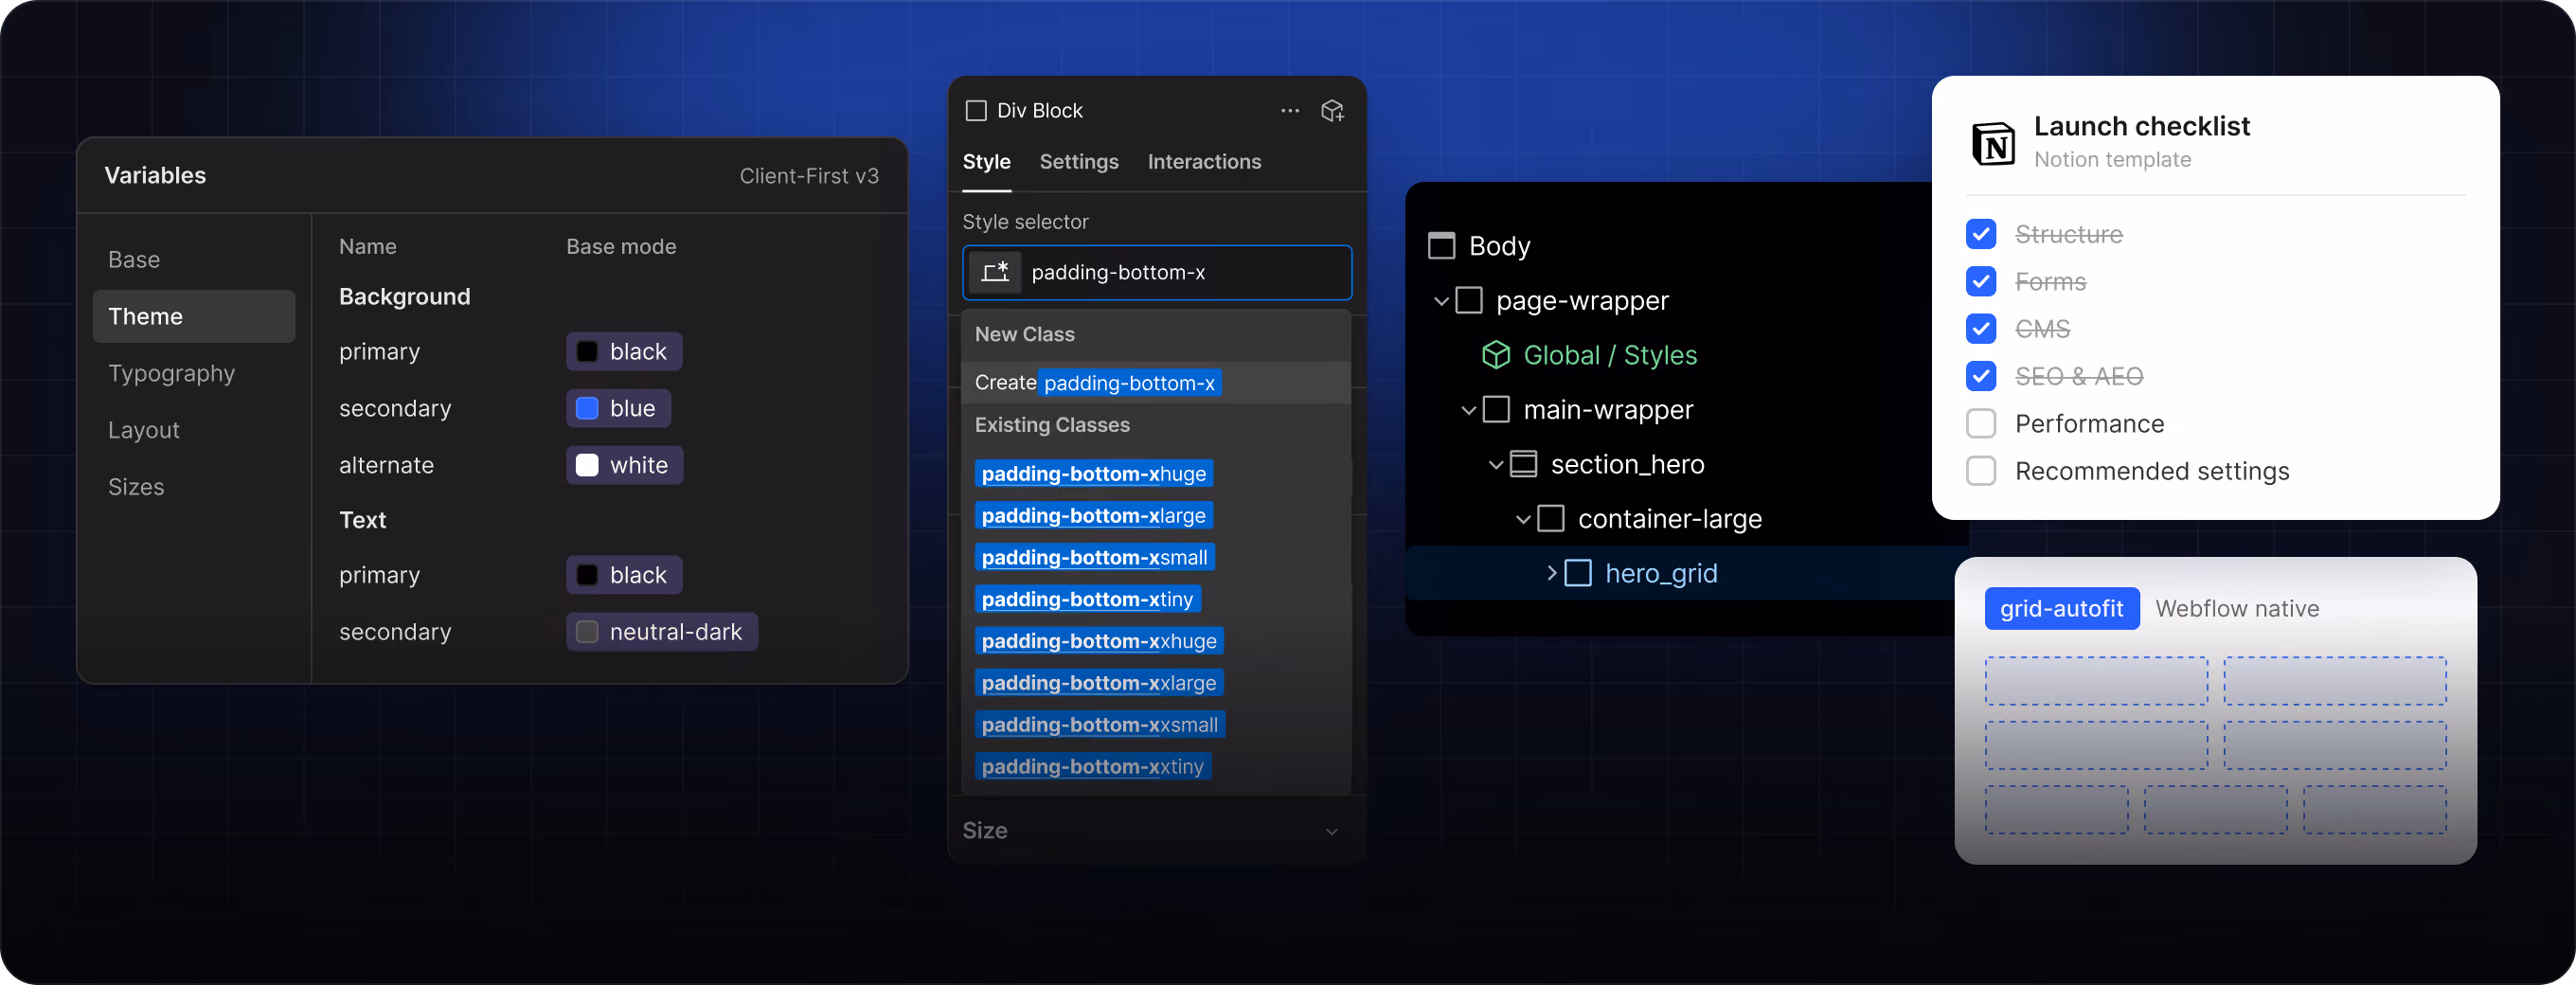This screenshot has width=2576, height=985.
Task: Click the Body element icon in navigator
Action: click(1441, 246)
